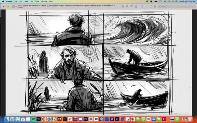Click the date and time display
The height and width of the screenshot is (123, 197).
coord(187,1)
